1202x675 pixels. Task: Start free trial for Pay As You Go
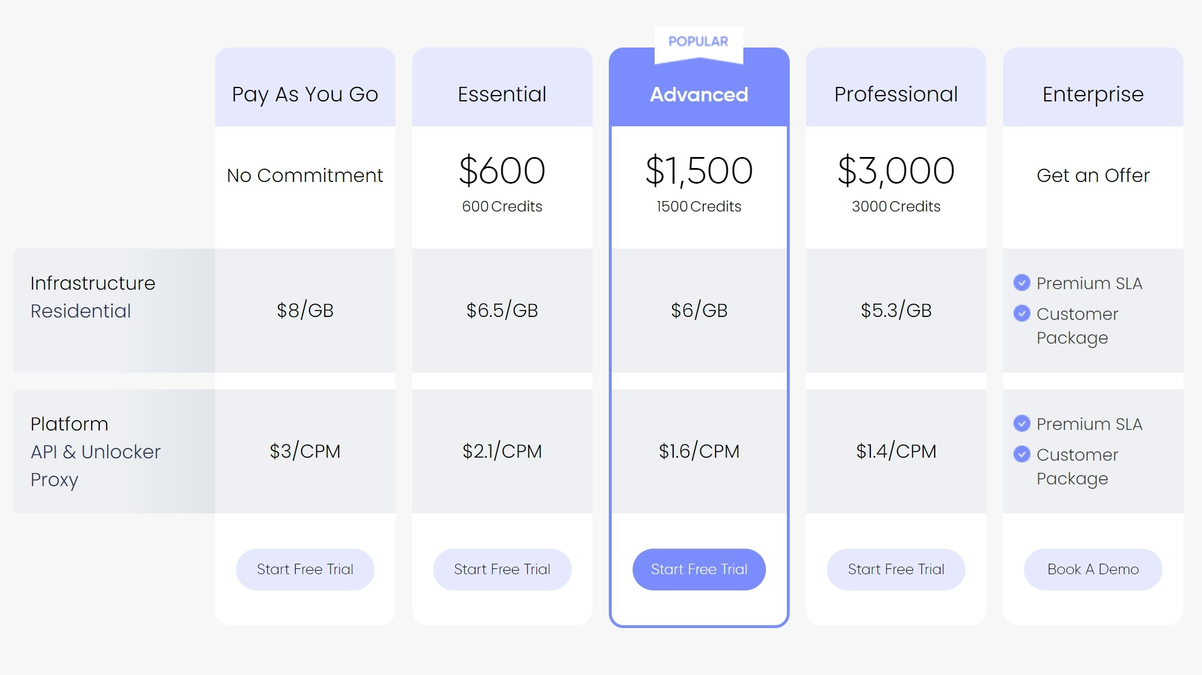305,569
